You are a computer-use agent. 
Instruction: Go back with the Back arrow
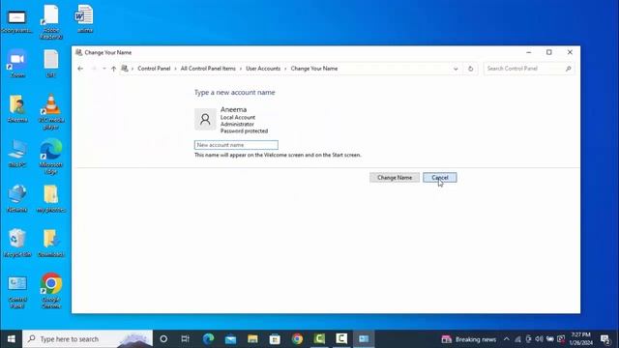(80, 69)
